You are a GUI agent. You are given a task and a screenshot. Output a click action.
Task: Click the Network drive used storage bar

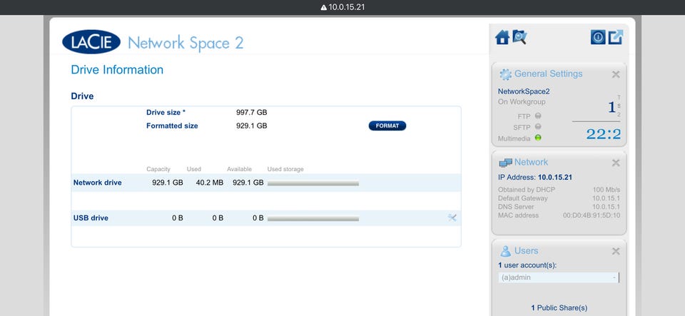pyautogui.click(x=313, y=184)
